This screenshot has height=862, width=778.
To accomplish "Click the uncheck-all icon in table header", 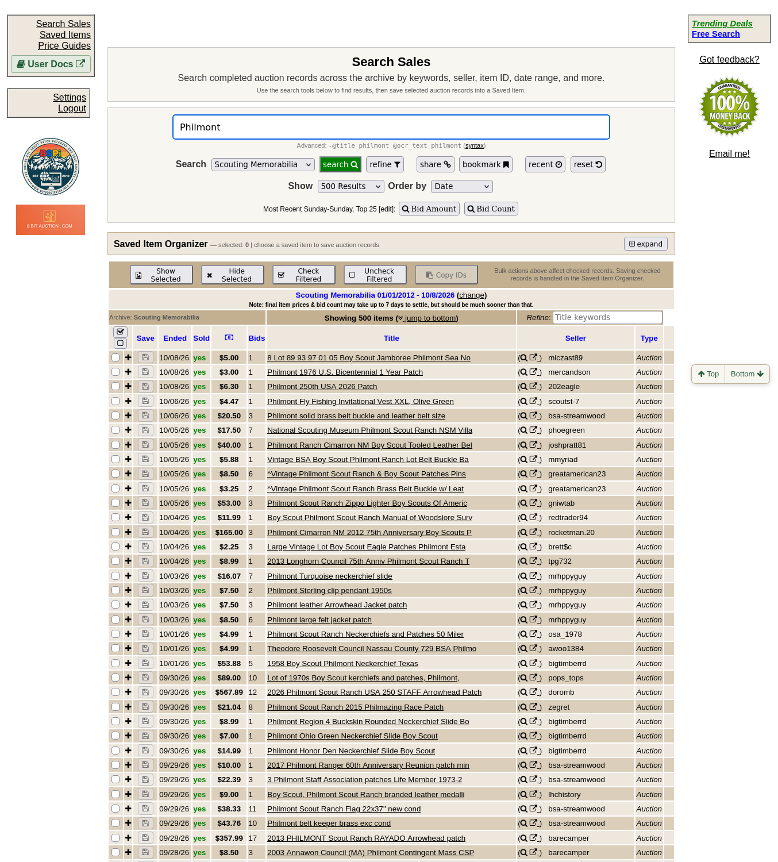I will click(x=120, y=343).
